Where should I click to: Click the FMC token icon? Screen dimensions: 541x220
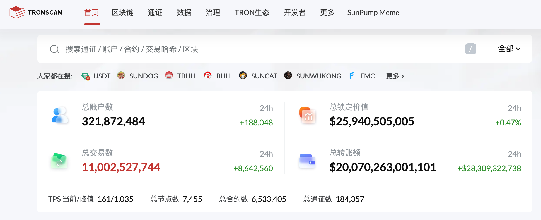pyautogui.click(x=352, y=75)
